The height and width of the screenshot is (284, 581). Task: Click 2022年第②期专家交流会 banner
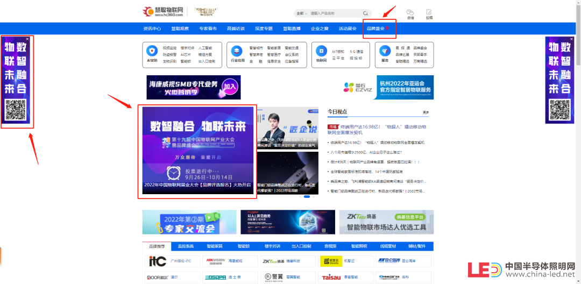[x=189, y=222]
